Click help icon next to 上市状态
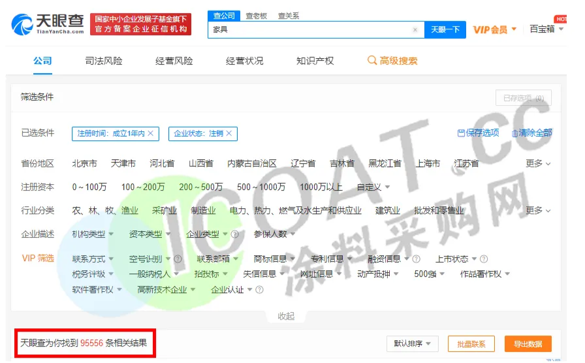This screenshot has height=363, width=585. 484,259
